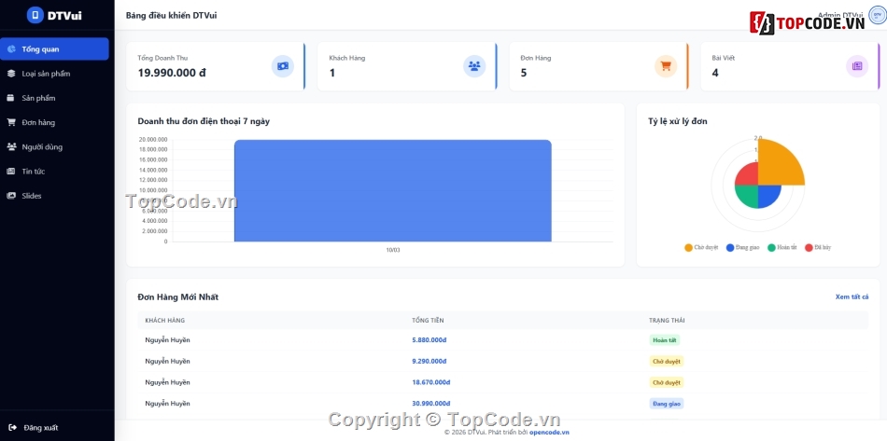Toggle the Chờ duyệt legend item
This screenshot has height=441, width=887.
pos(701,247)
